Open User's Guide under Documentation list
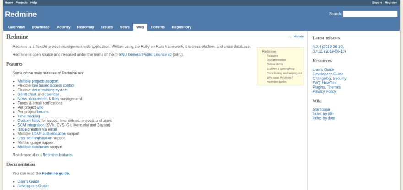This screenshot has width=403, height=190. tap(28, 181)
